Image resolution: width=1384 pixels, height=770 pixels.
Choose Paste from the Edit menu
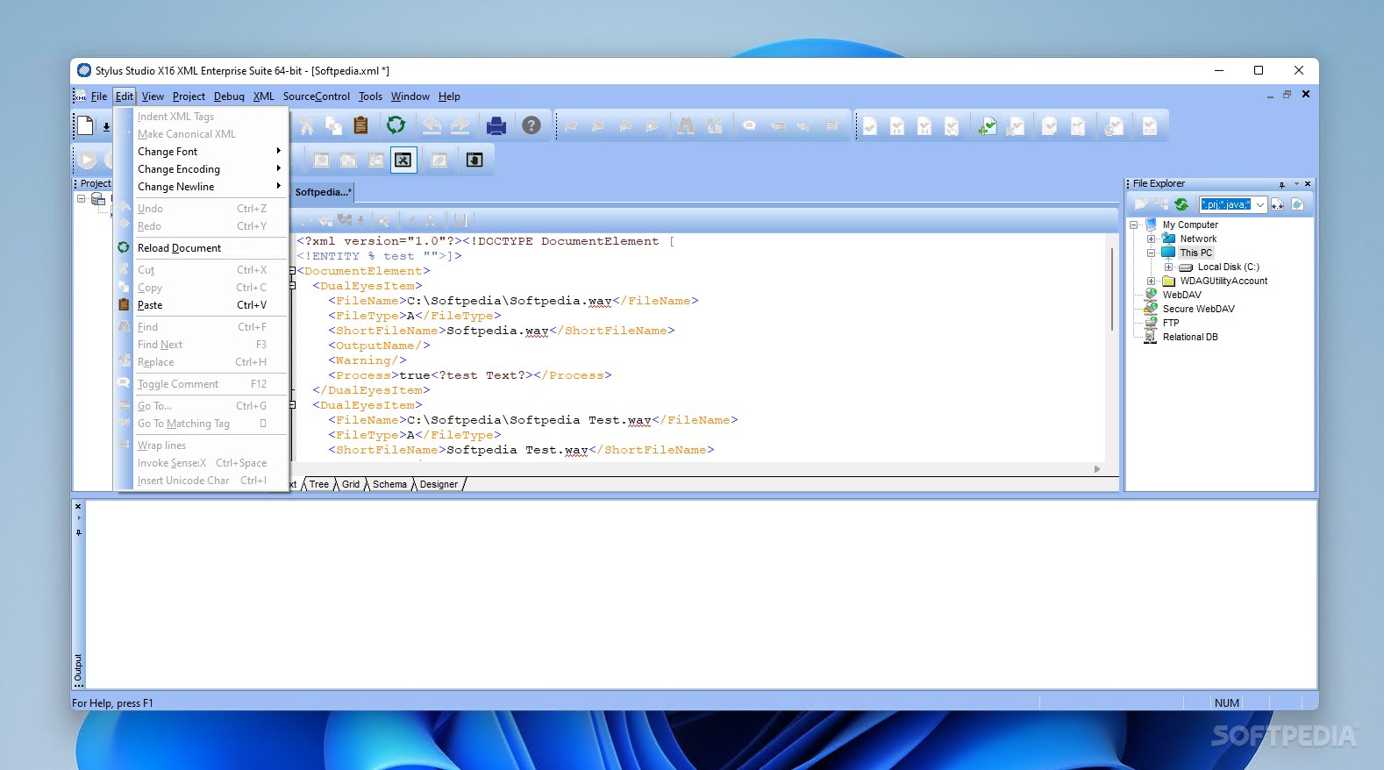(x=202, y=305)
